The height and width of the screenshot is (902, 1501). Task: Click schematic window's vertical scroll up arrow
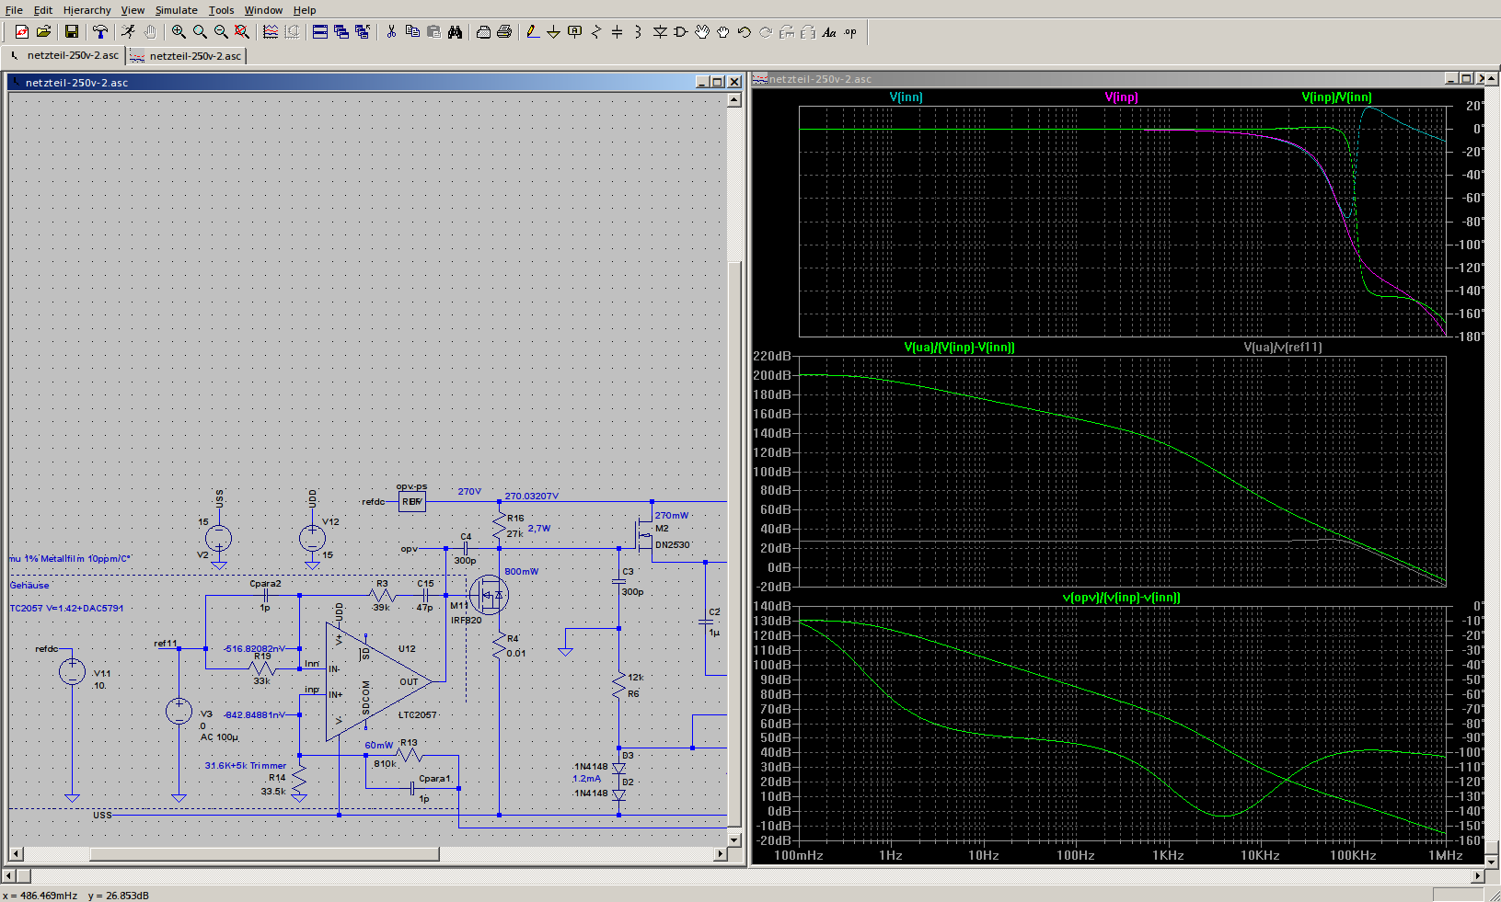click(734, 100)
